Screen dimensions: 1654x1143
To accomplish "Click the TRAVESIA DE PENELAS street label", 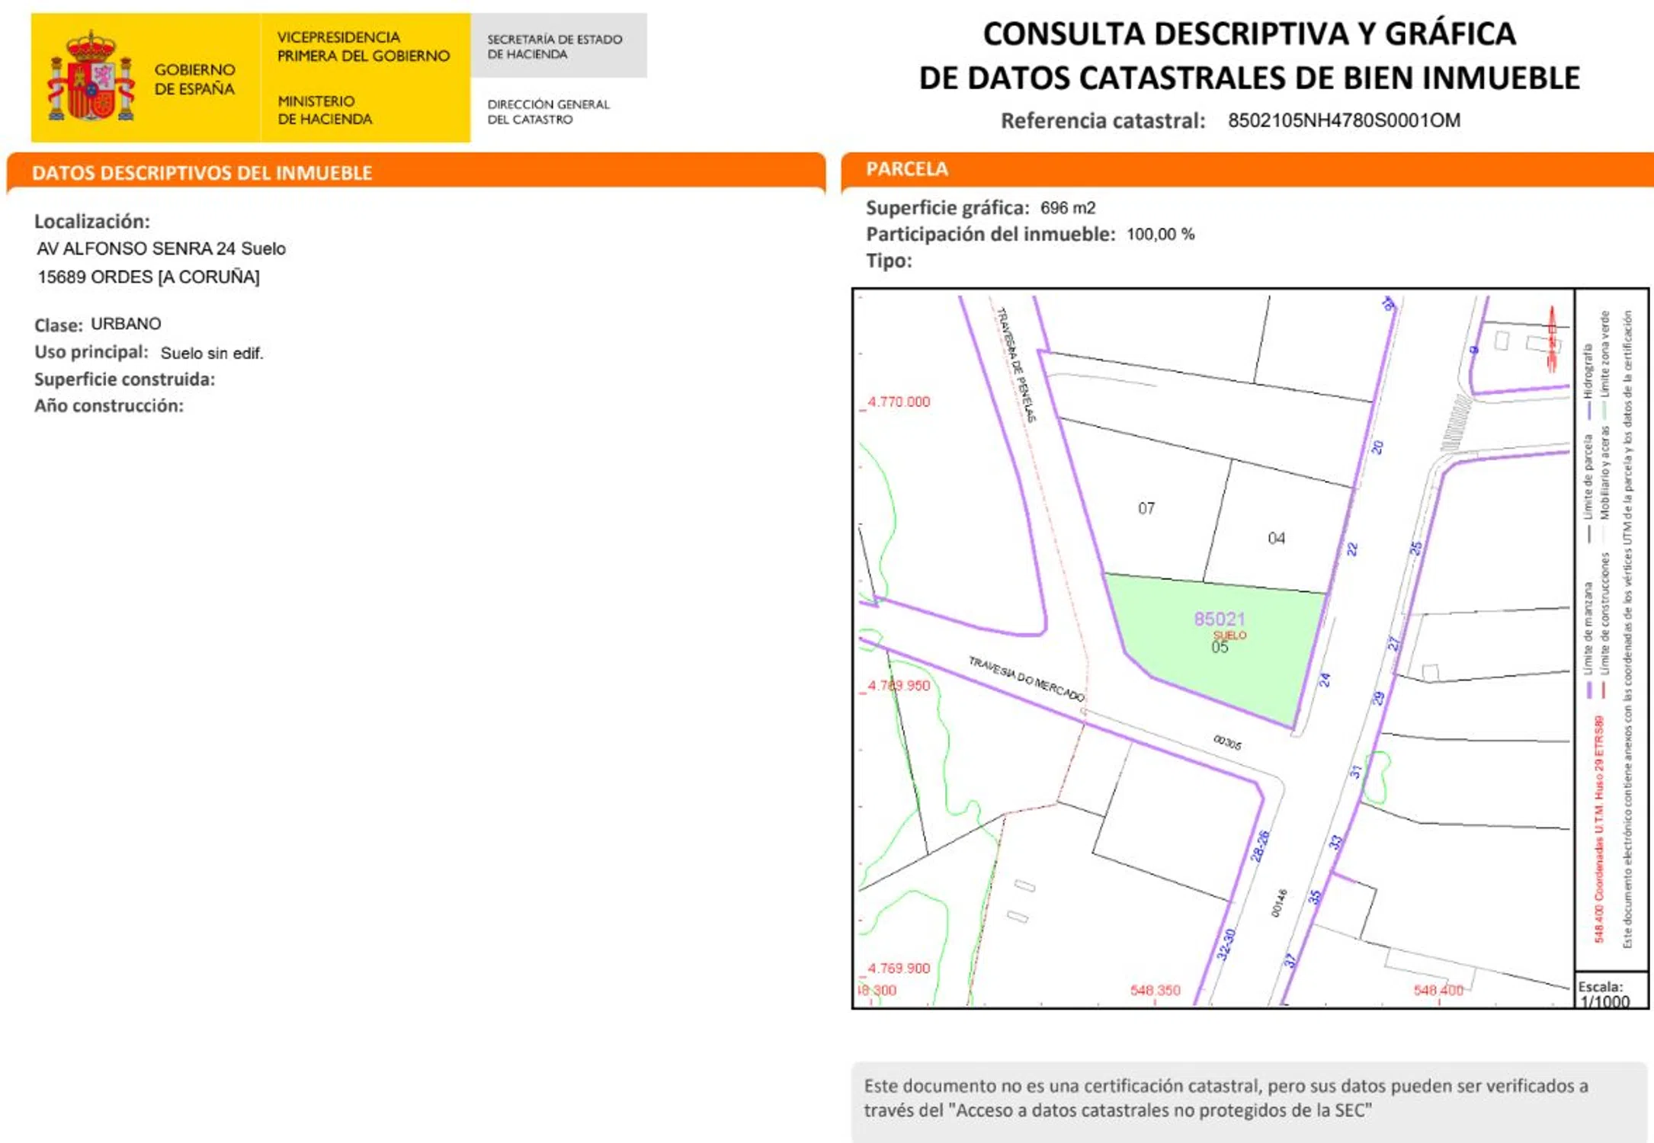I will [x=1017, y=364].
